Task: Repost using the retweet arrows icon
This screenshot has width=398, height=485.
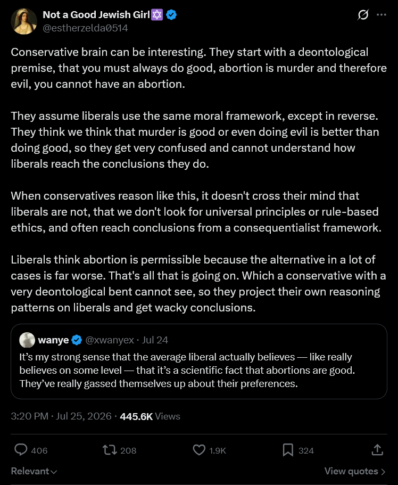Action: tap(110, 450)
